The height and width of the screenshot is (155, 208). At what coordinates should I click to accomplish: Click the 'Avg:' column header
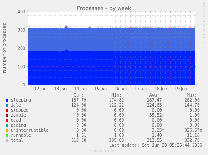154,95
